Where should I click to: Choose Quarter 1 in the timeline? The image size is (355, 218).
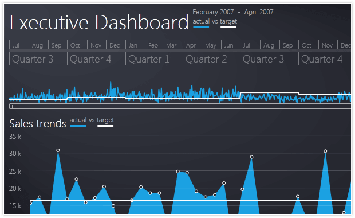coord(149,59)
